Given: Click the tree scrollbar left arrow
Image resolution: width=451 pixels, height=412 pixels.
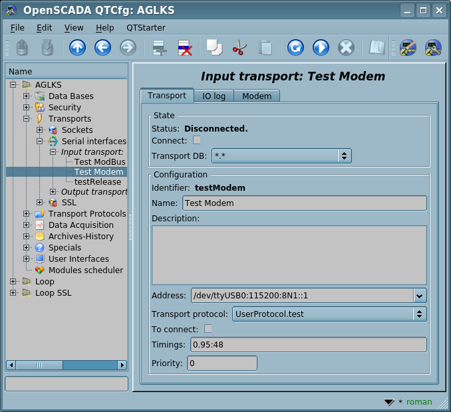Looking at the screenshot, I should (11, 365).
